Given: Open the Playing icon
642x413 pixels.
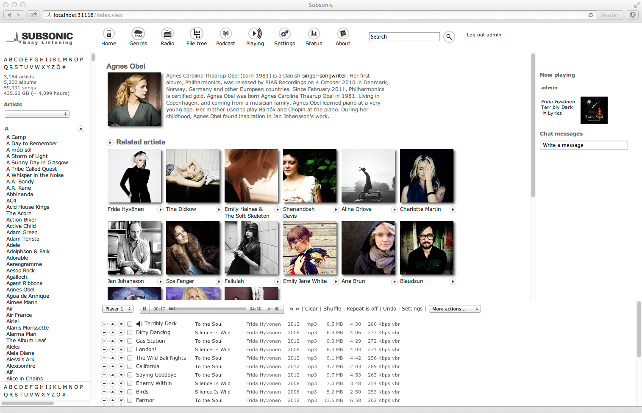Looking at the screenshot, I should pyautogui.click(x=255, y=33).
